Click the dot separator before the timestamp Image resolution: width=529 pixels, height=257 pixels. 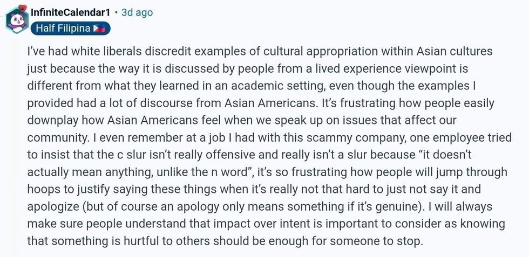[117, 12]
